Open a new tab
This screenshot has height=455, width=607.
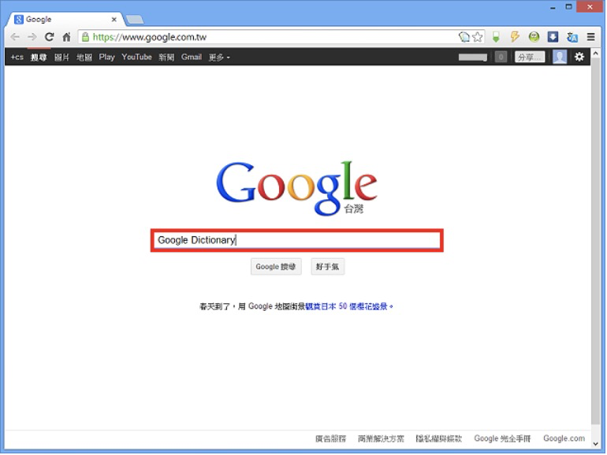[x=134, y=20]
